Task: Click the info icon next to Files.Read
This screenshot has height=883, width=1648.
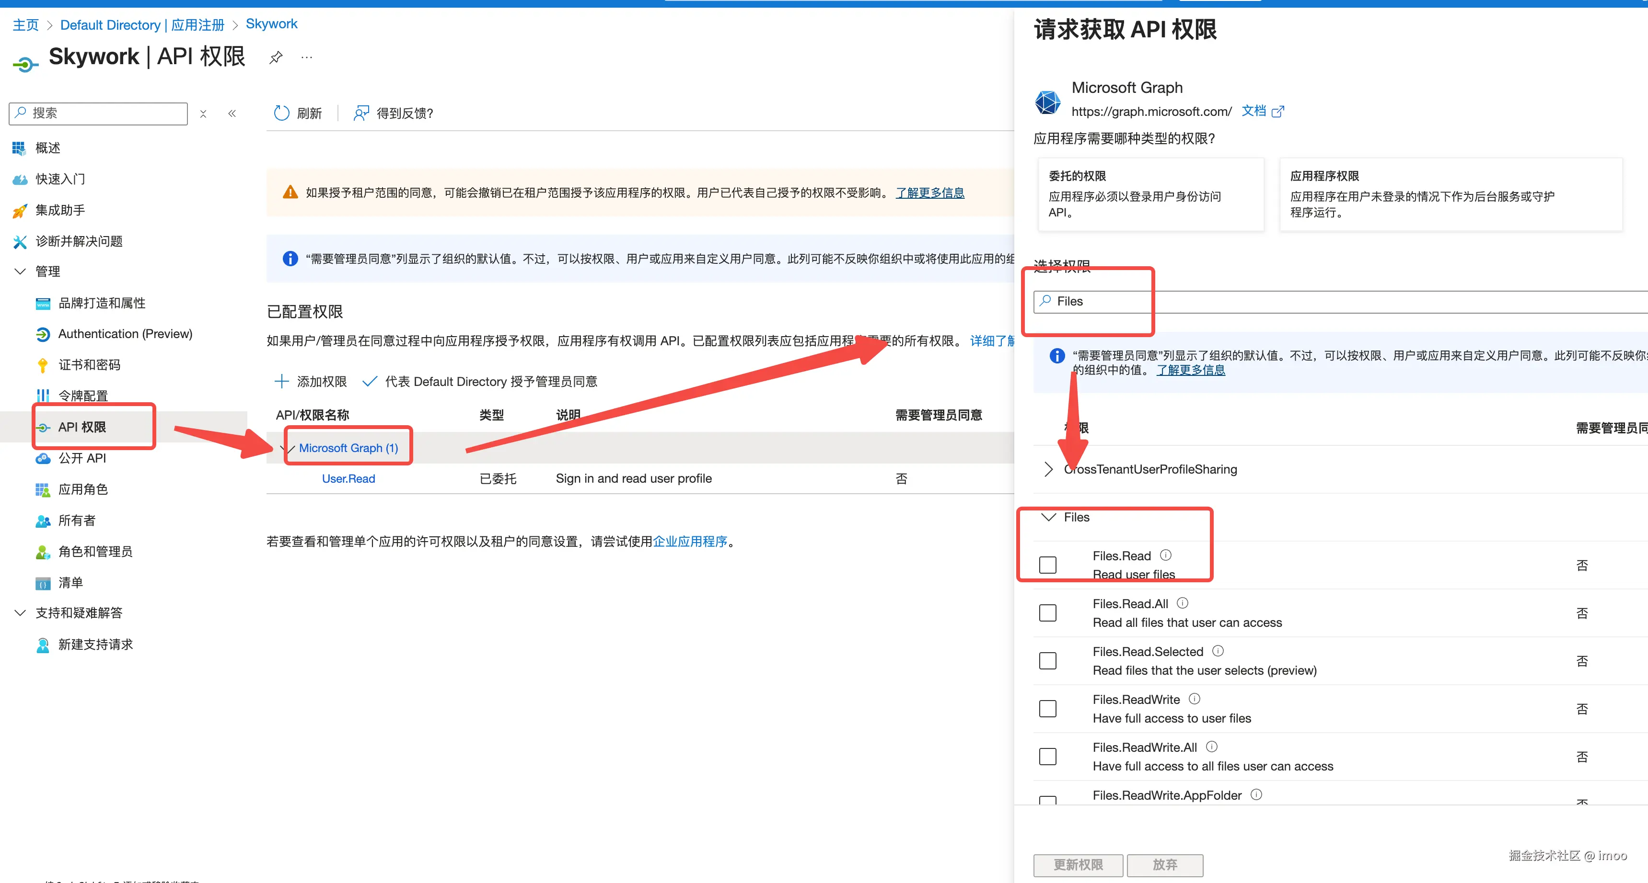Action: (x=1166, y=555)
